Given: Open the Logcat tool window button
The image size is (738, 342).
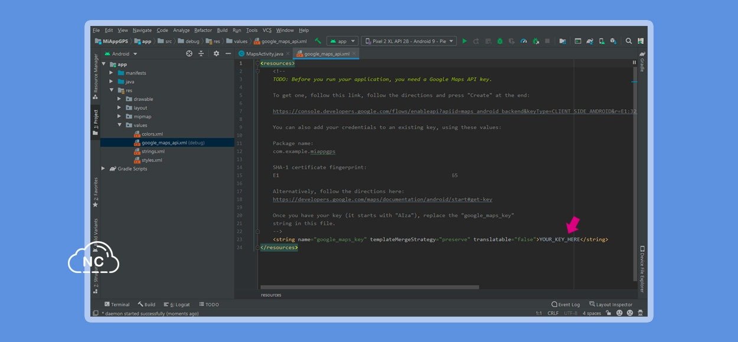Looking at the screenshot, I should click(177, 304).
